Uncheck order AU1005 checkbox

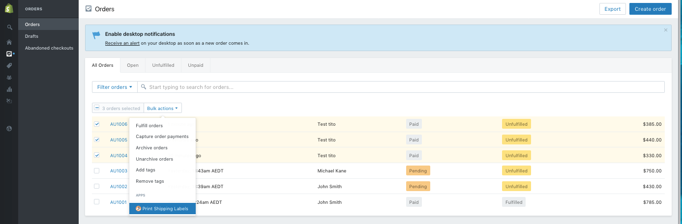(x=97, y=140)
